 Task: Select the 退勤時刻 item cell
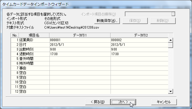pos(34,54)
